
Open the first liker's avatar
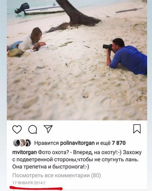pyautogui.click(x=16, y=143)
